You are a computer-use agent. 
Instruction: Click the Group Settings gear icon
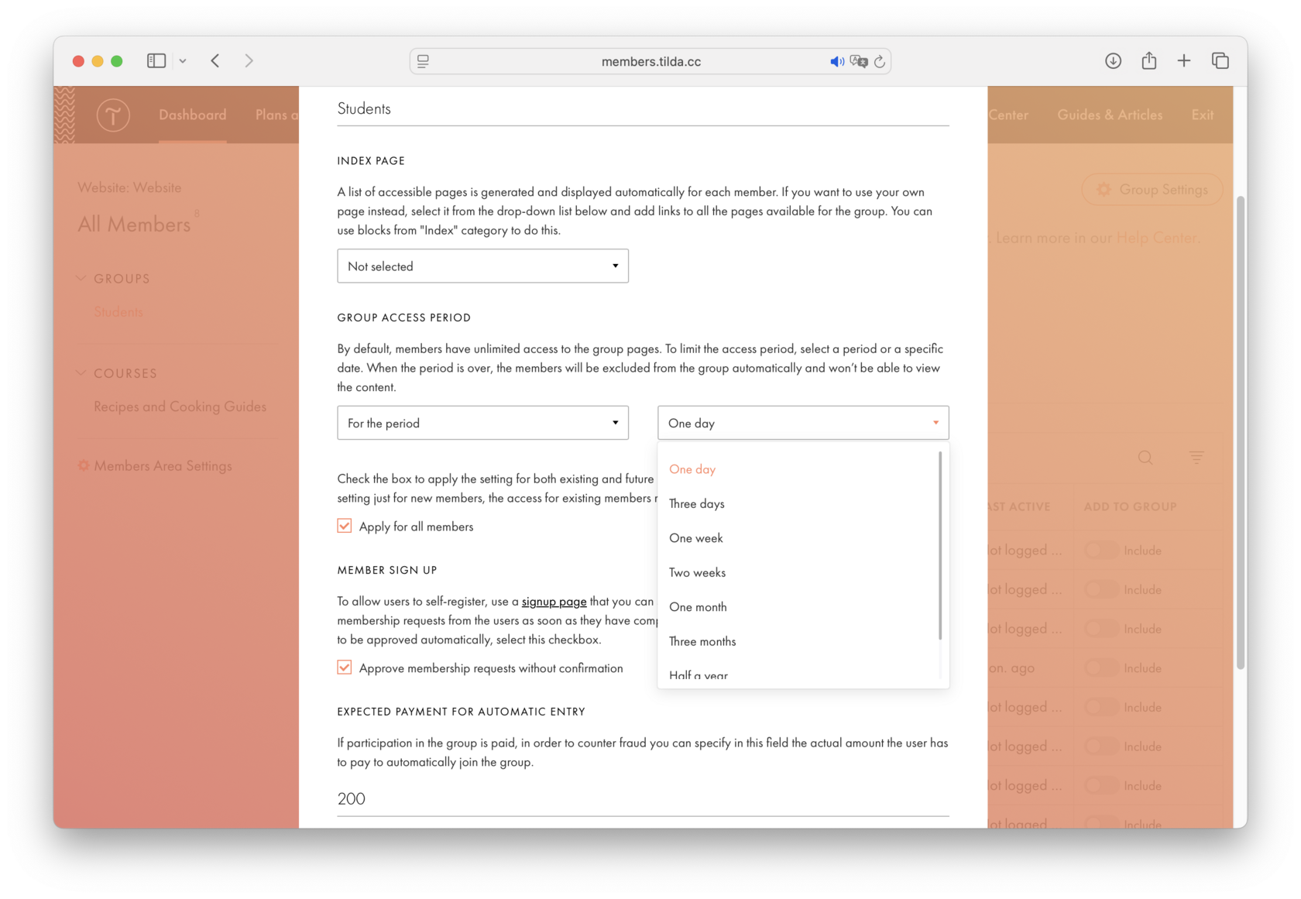click(1104, 190)
